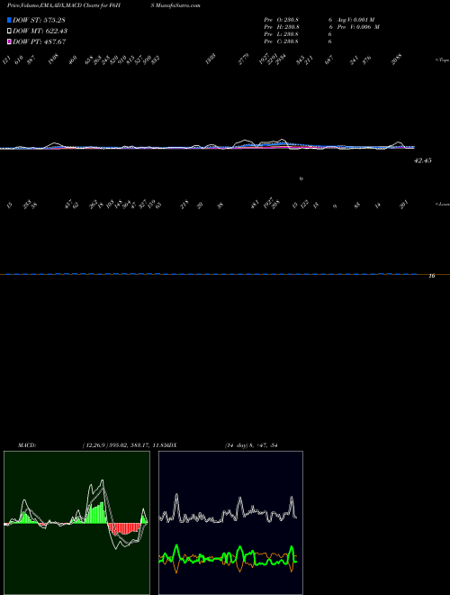Screen dimensions: 450x595
Task: Click the lone '6' label below the price line
Action: click(x=301, y=178)
